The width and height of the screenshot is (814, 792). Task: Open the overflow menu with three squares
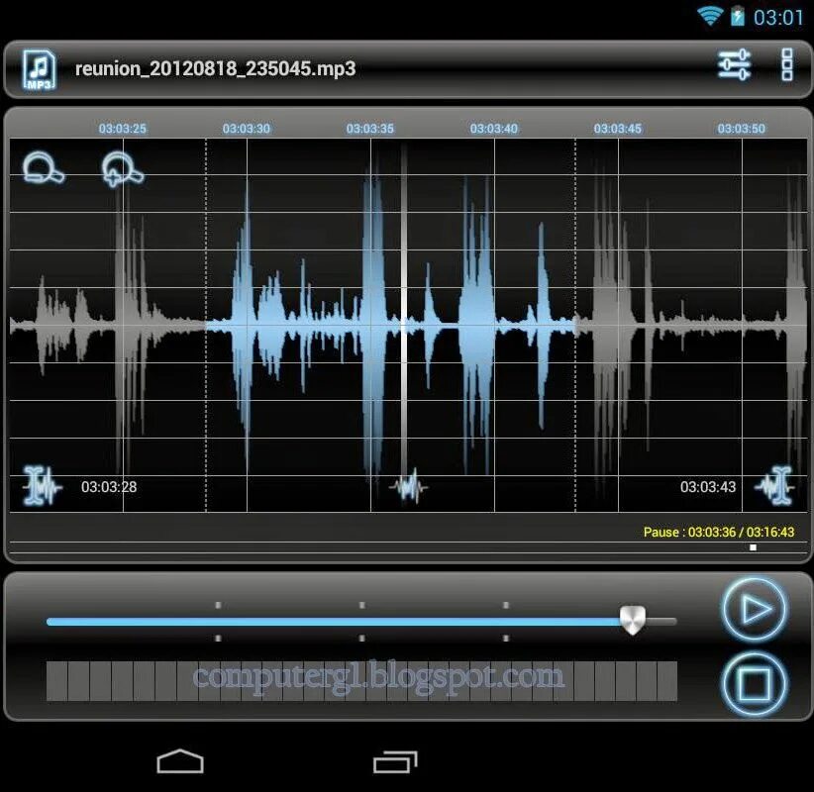pos(787,65)
